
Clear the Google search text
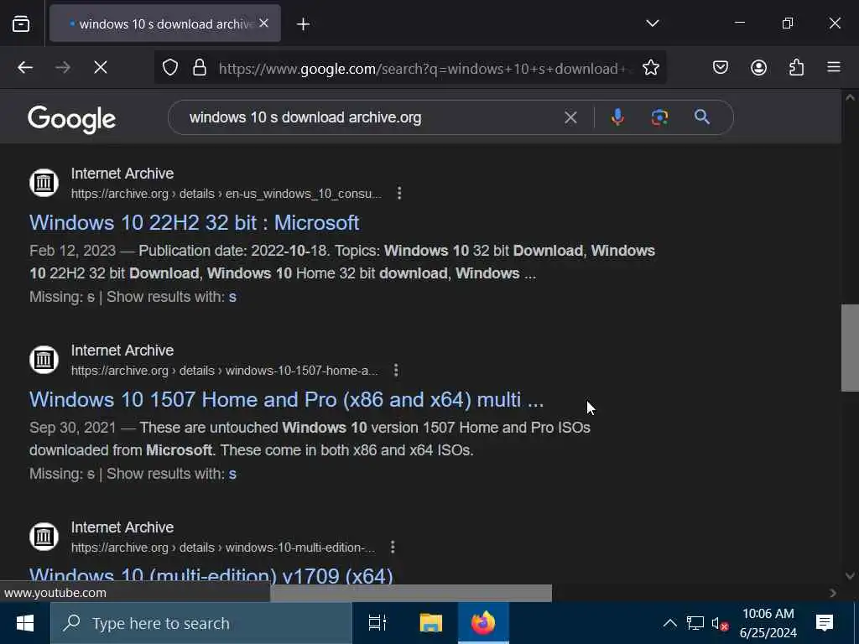click(570, 117)
